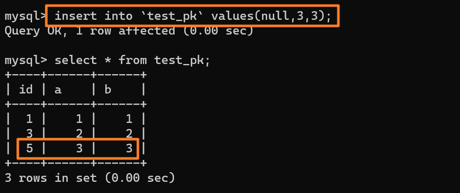The image size is (460, 193).
Task: Click the id value 3 in second row
Action: point(30,134)
